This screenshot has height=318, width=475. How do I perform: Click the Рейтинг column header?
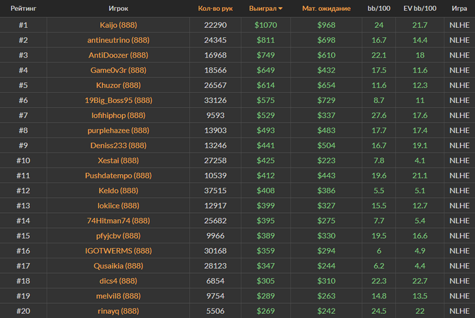23,9
